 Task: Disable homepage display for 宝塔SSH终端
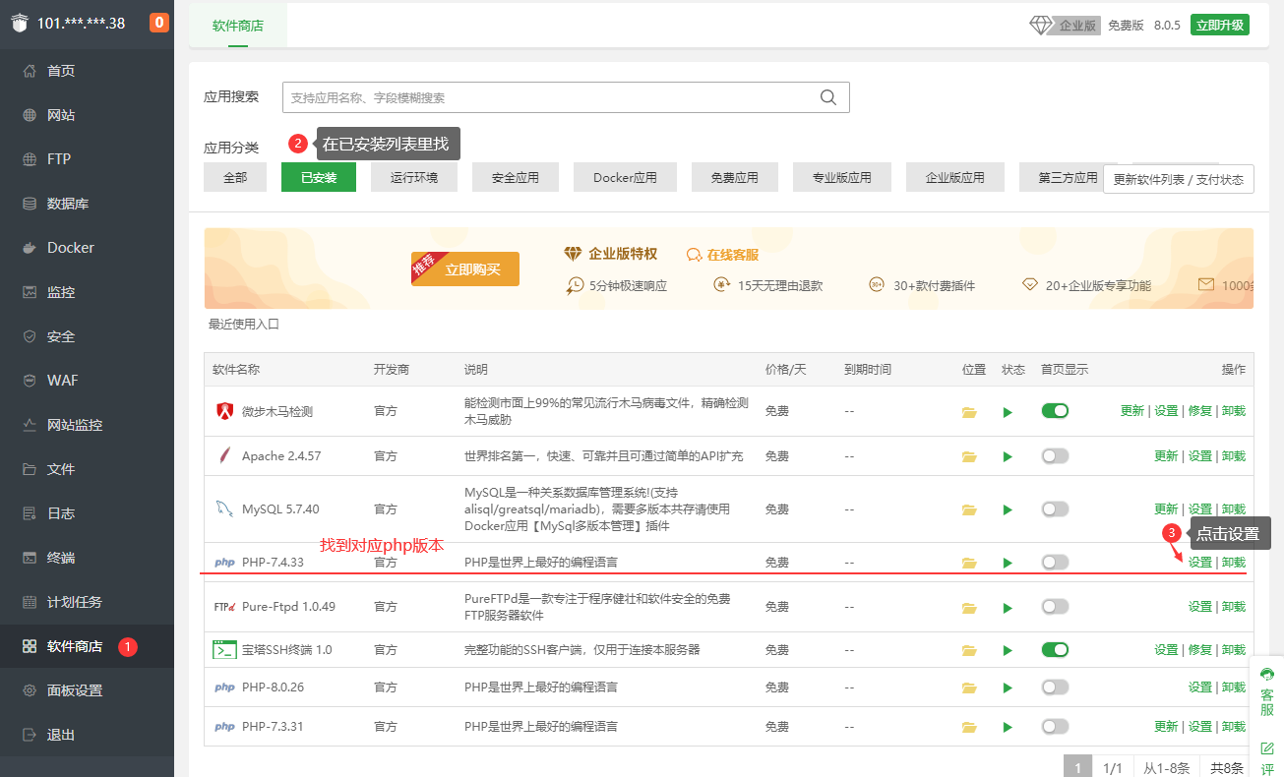(1055, 649)
